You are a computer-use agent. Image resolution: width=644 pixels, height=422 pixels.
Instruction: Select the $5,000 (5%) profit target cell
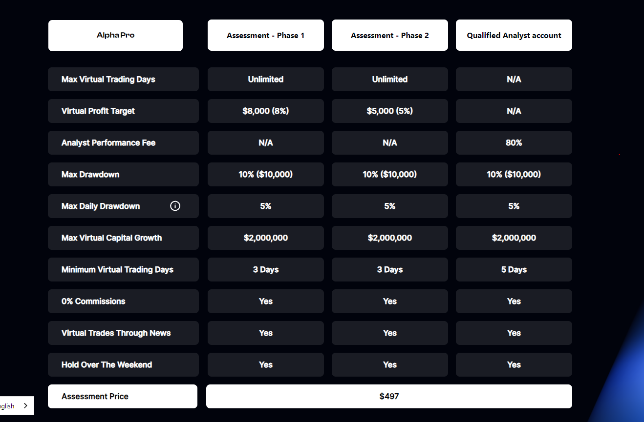[x=390, y=111]
